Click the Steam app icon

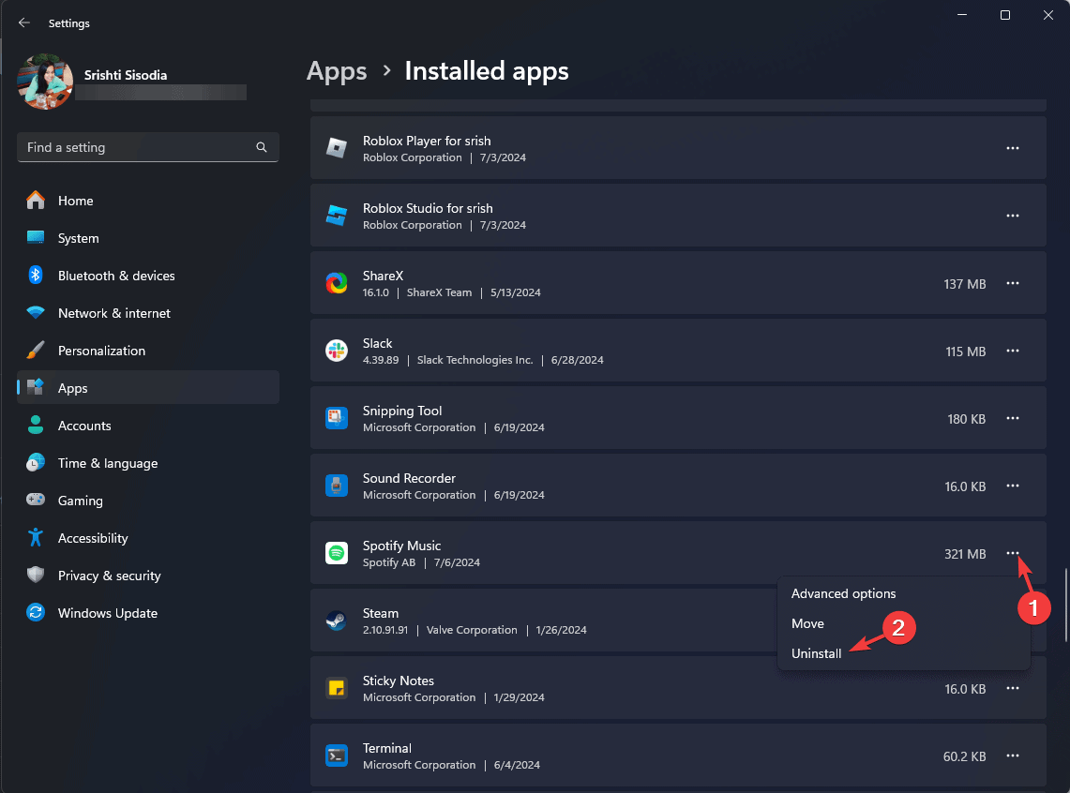pos(337,621)
